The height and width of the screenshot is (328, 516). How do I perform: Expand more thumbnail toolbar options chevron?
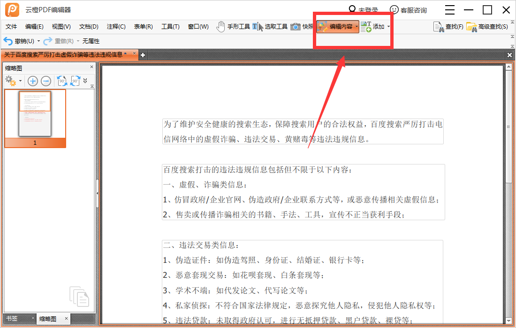85,81
